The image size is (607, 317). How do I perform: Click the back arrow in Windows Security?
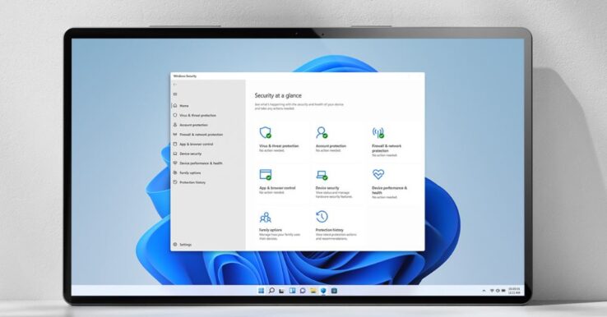pyautogui.click(x=175, y=85)
